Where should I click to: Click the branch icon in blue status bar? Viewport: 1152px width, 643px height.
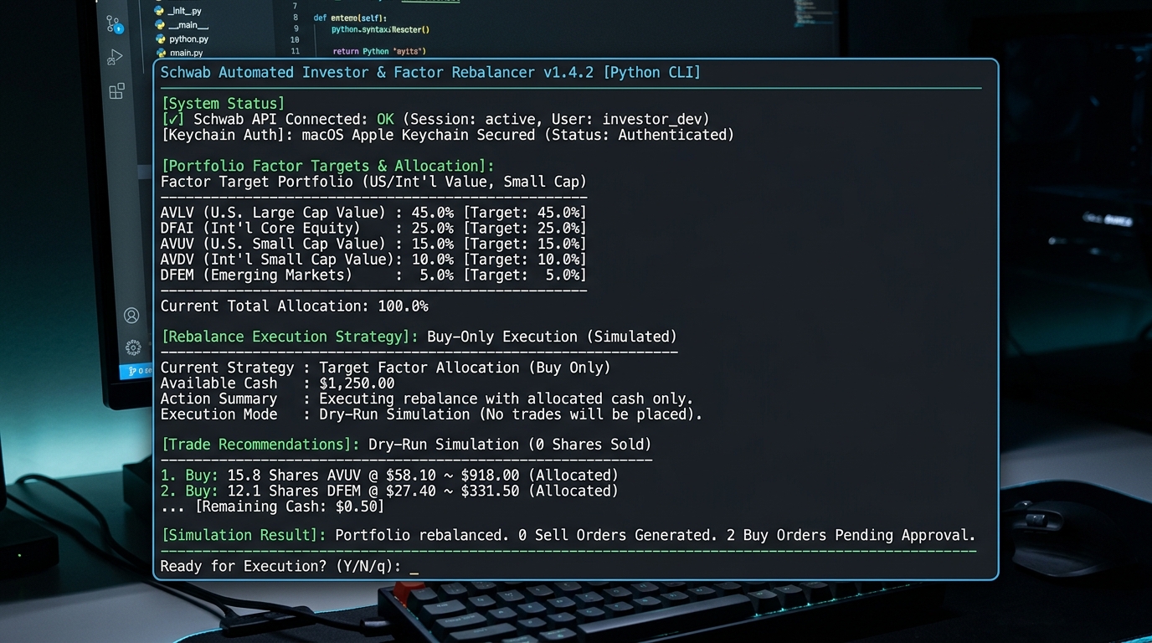pos(132,371)
